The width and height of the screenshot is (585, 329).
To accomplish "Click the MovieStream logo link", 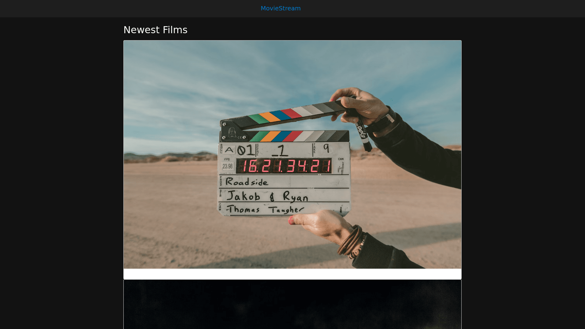I will (280, 9).
